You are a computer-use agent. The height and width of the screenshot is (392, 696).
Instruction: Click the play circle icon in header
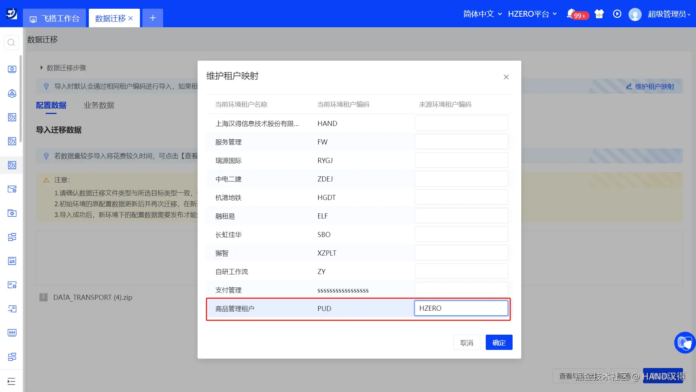coord(617,14)
